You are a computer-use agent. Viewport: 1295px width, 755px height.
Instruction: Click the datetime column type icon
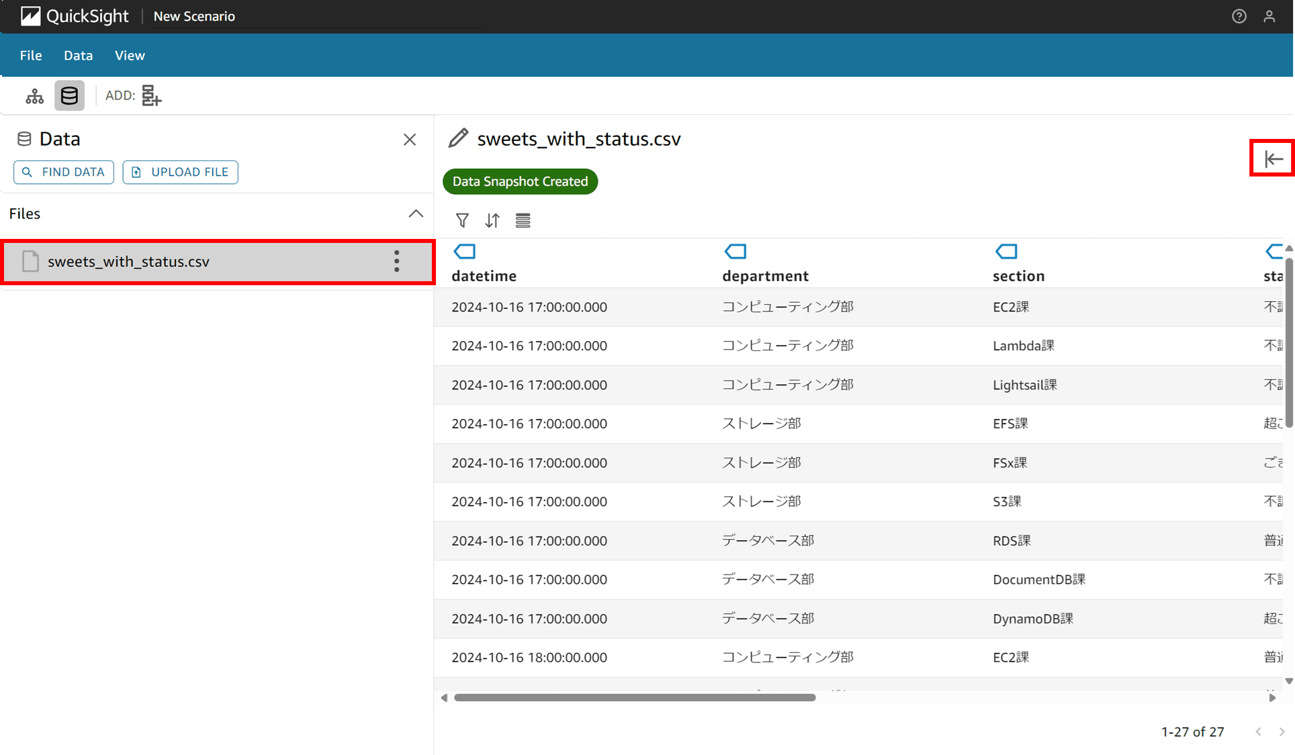click(x=464, y=252)
